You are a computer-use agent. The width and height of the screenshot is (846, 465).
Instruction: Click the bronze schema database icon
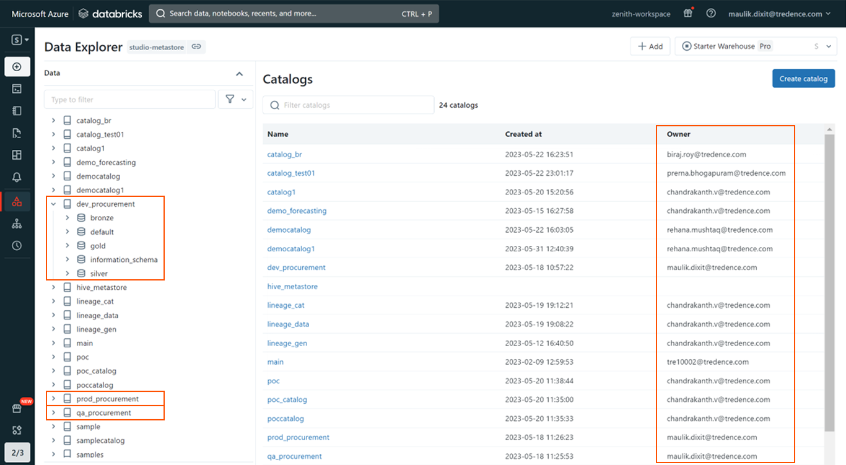(x=81, y=218)
